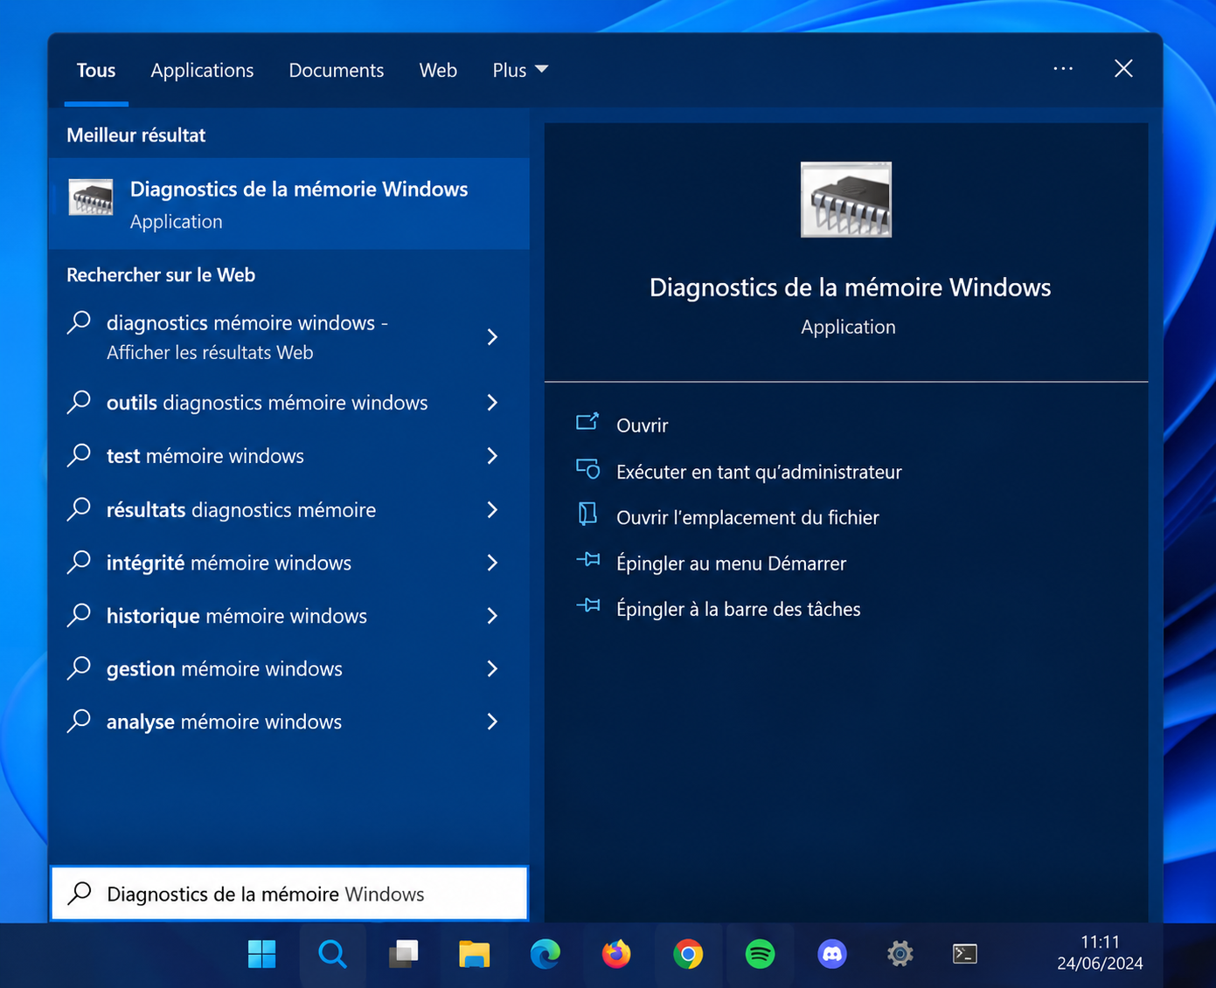Expand arrow for diagnostics mémoire windows web results
Screen dimensions: 1216x988
492,337
